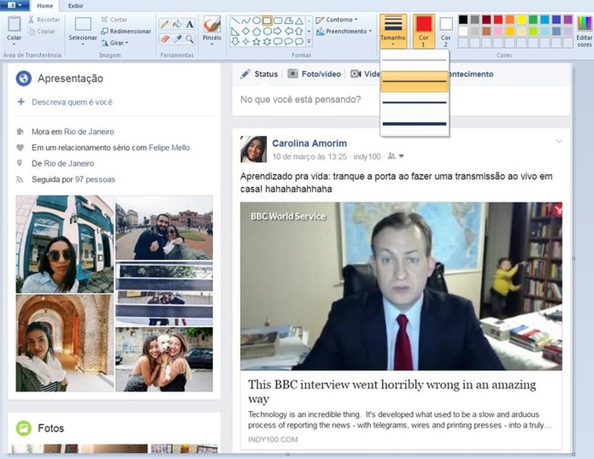Click the Recortar cut button
The height and width of the screenshot is (459, 594).
(44, 20)
